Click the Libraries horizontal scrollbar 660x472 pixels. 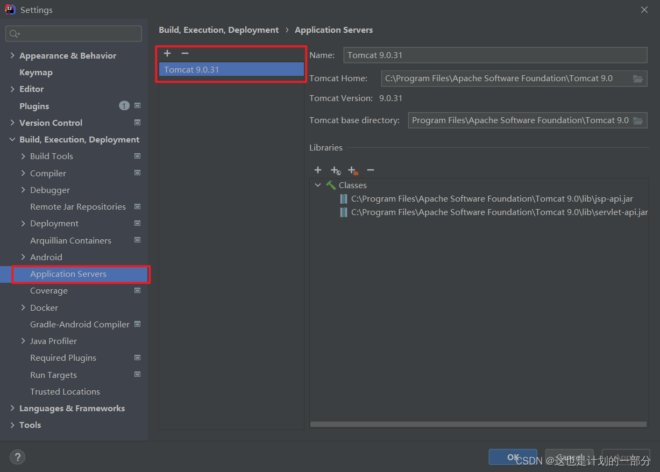click(479, 424)
